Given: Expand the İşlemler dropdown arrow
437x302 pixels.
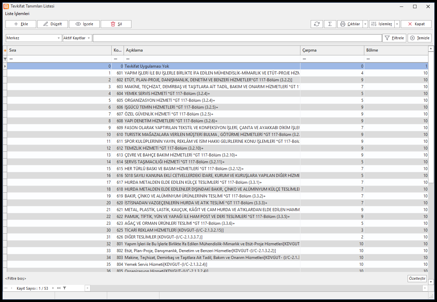Looking at the screenshot, I should click(397, 24).
